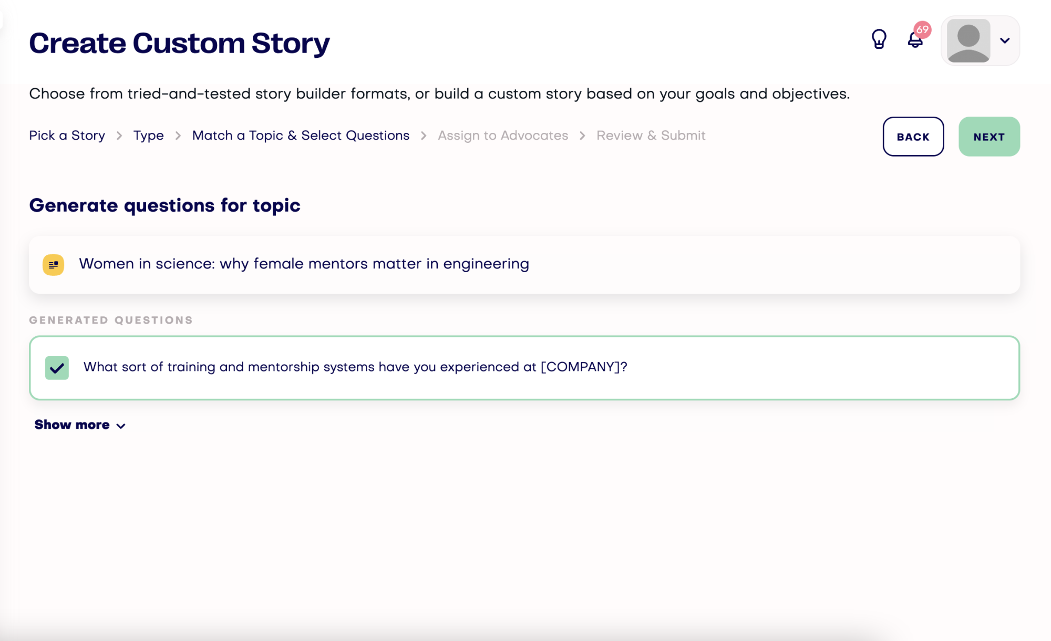1051x641 pixels.
Task: Open Match a Topic & Select Questions step
Action: 301,136
